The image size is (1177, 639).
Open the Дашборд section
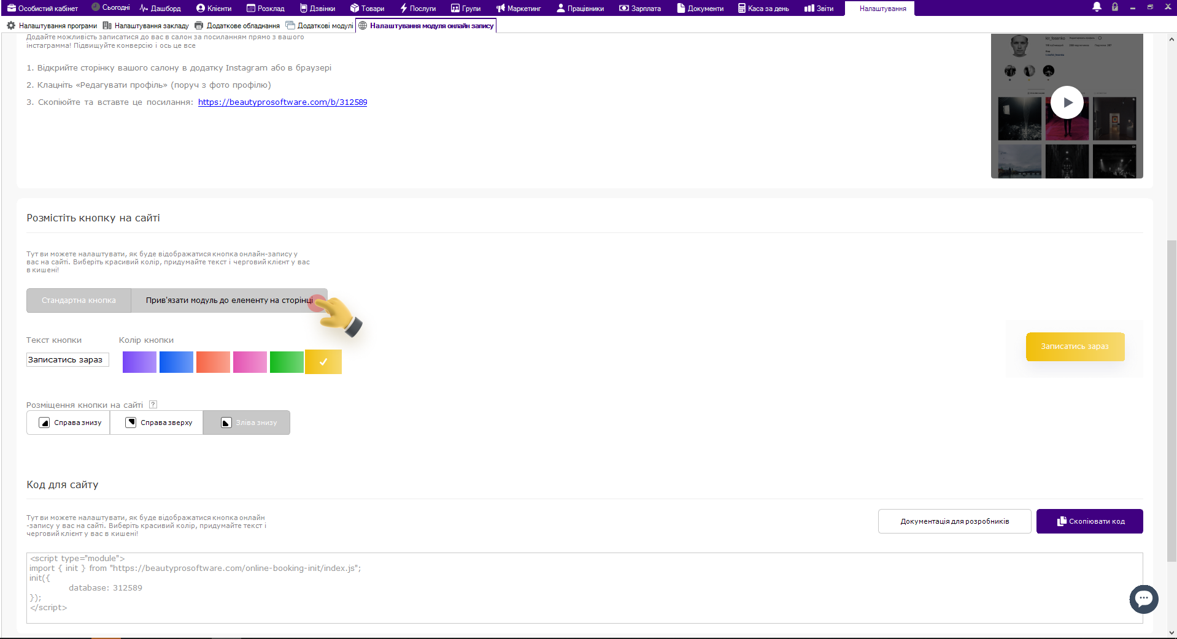point(160,8)
